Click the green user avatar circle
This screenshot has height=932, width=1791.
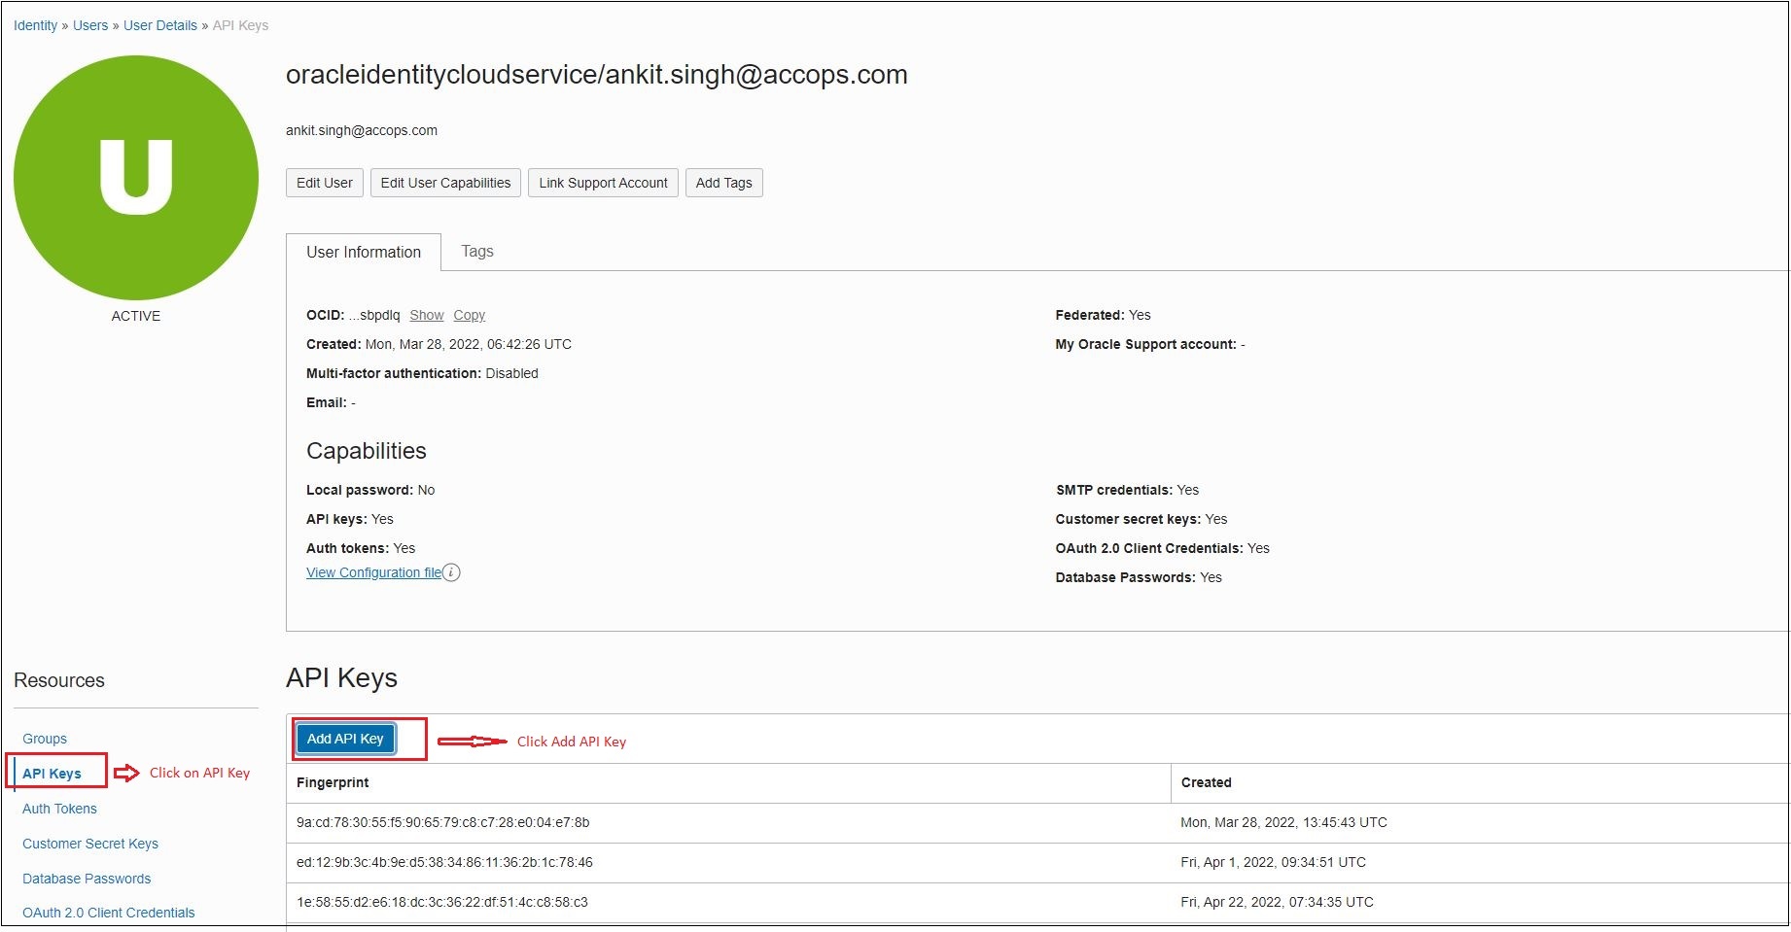coord(136,178)
